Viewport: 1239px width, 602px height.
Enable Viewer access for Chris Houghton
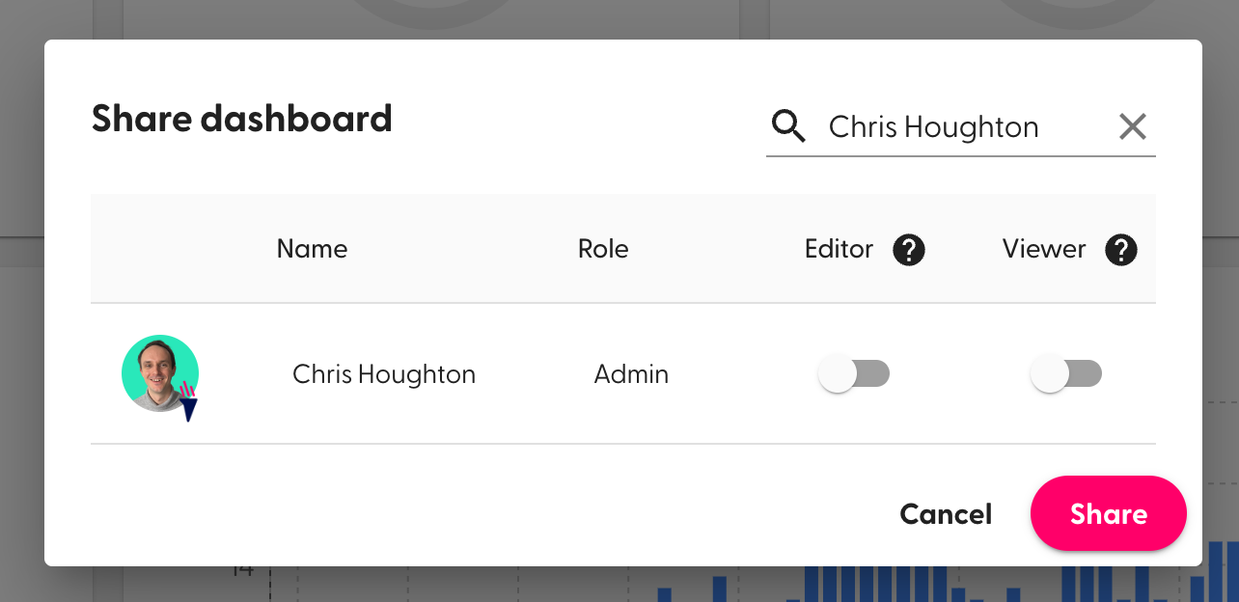tap(1065, 374)
